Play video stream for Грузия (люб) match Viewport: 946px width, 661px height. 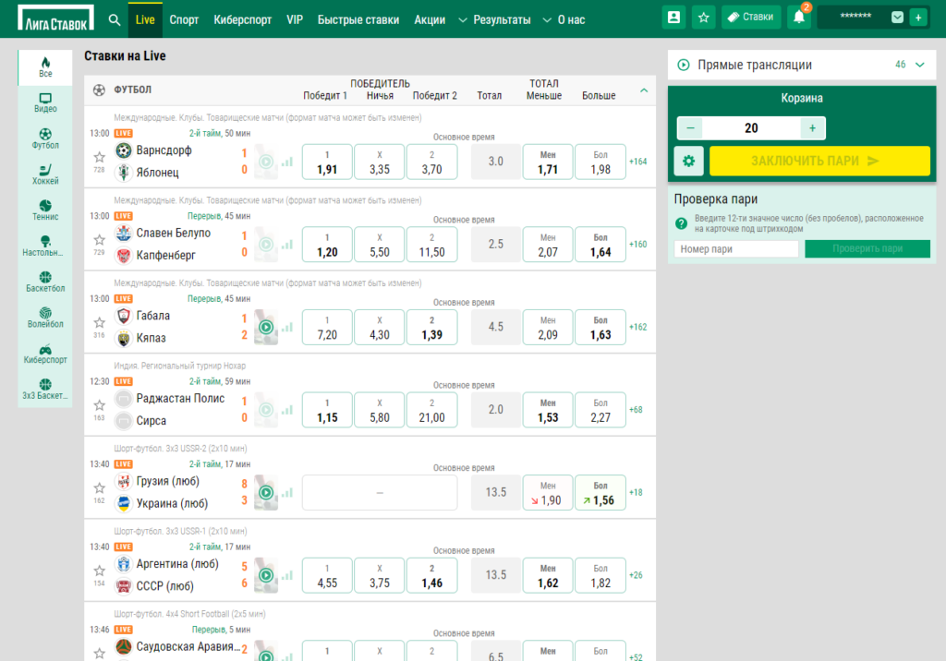(266, 492)
